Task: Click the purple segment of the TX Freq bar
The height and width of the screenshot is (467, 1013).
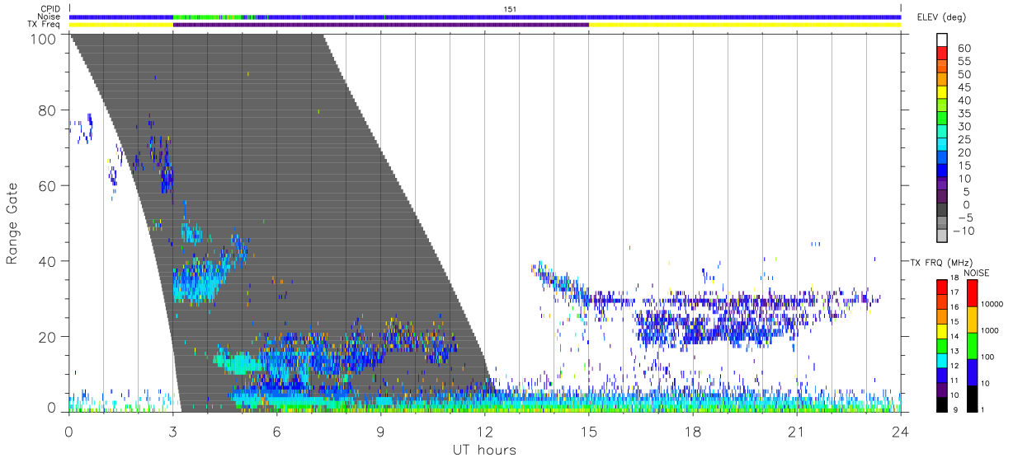Action: click(381, 25)
